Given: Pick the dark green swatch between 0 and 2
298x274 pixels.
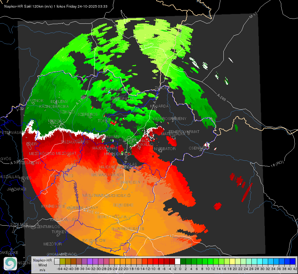Looking at the screenshot, I should [183, 261].
